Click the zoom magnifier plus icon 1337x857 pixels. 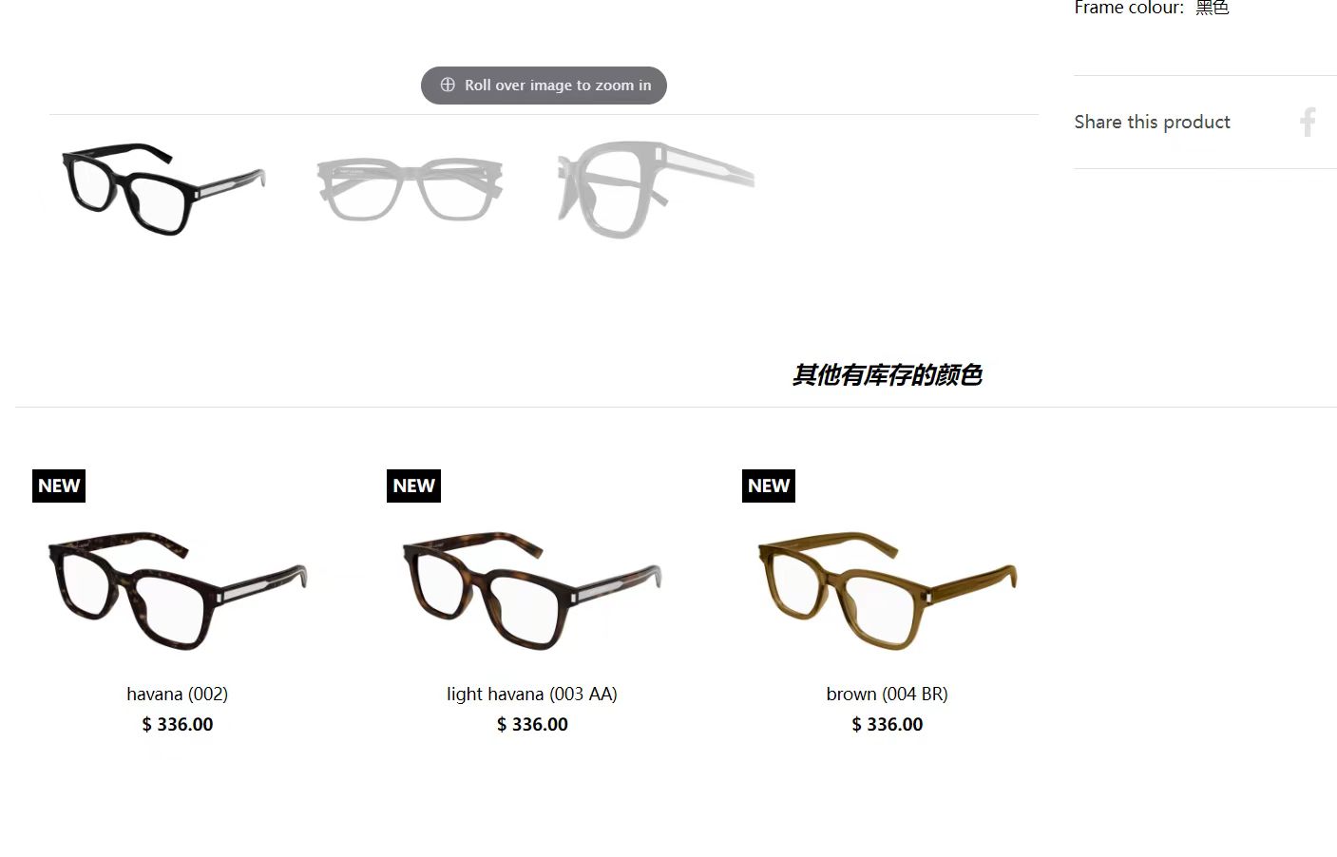(448, 85)
